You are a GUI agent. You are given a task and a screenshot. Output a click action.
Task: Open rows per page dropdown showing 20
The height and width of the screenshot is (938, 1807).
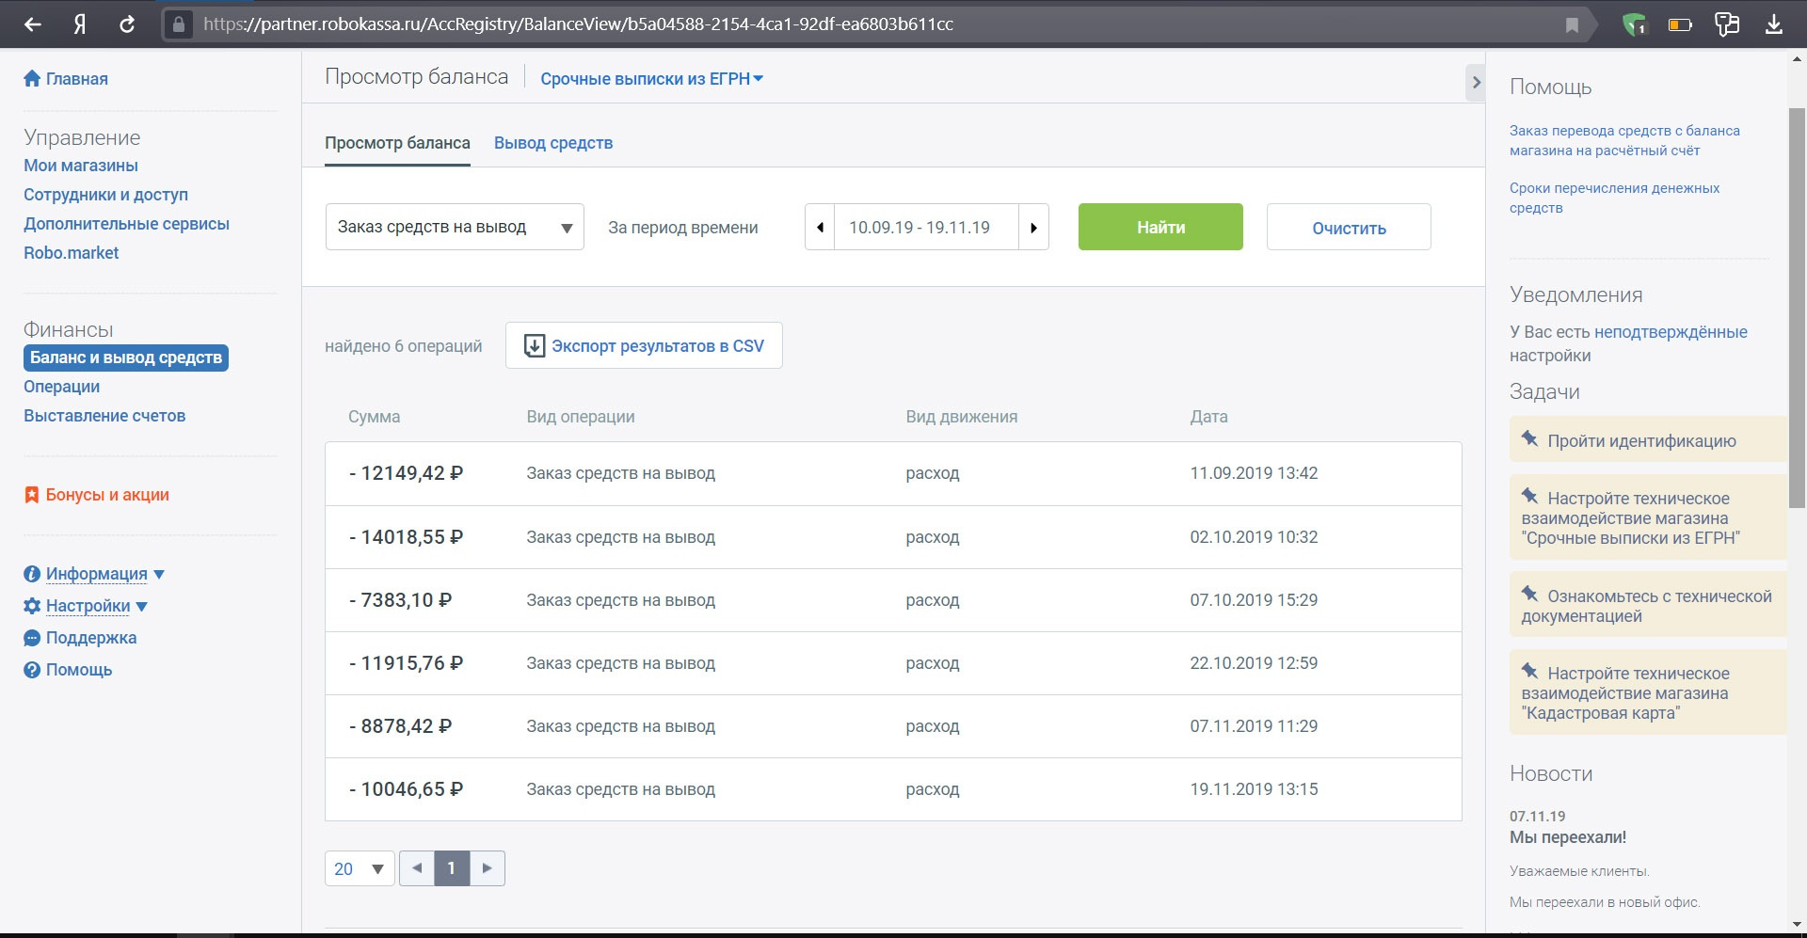(360, 868)
